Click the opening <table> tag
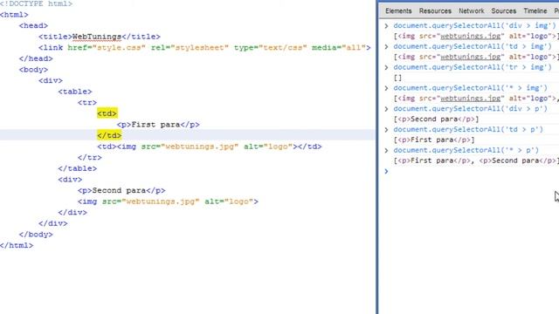559x314 pixels. pos(75,92)
